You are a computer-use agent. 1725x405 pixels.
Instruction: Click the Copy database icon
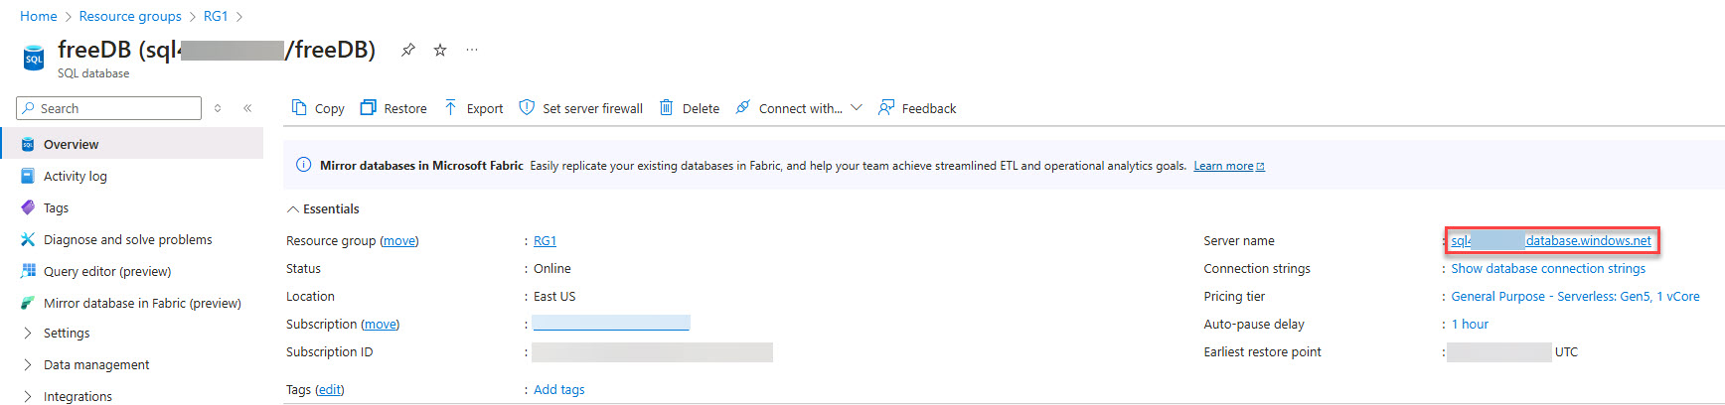pyautogui.click(x=299, y=107)
